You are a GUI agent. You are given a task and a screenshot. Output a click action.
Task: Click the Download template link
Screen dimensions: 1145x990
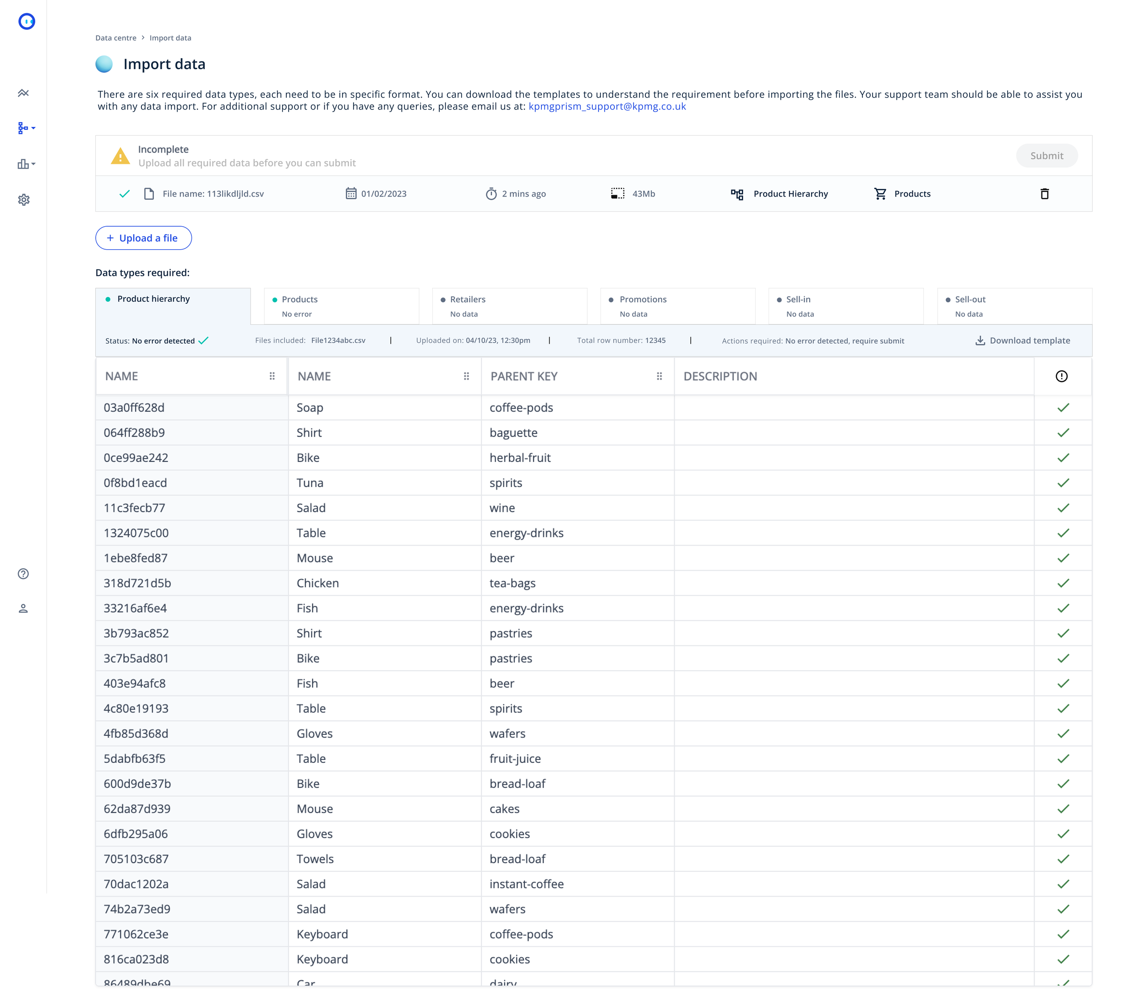click(1022, 340)
